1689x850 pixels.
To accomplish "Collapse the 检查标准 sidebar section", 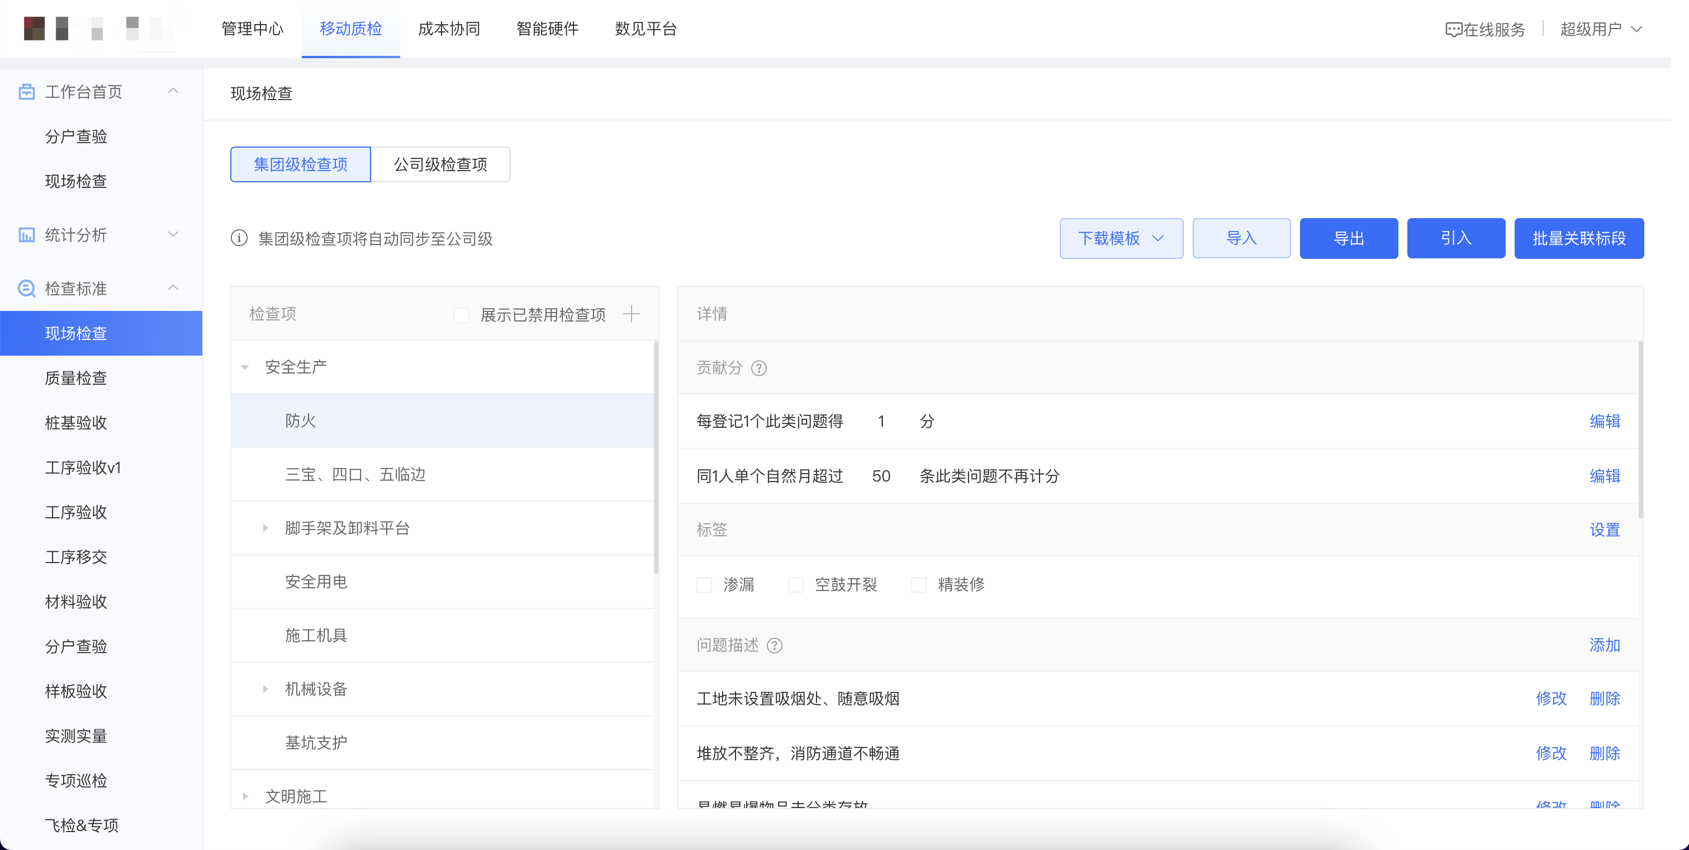I will 173,288.
